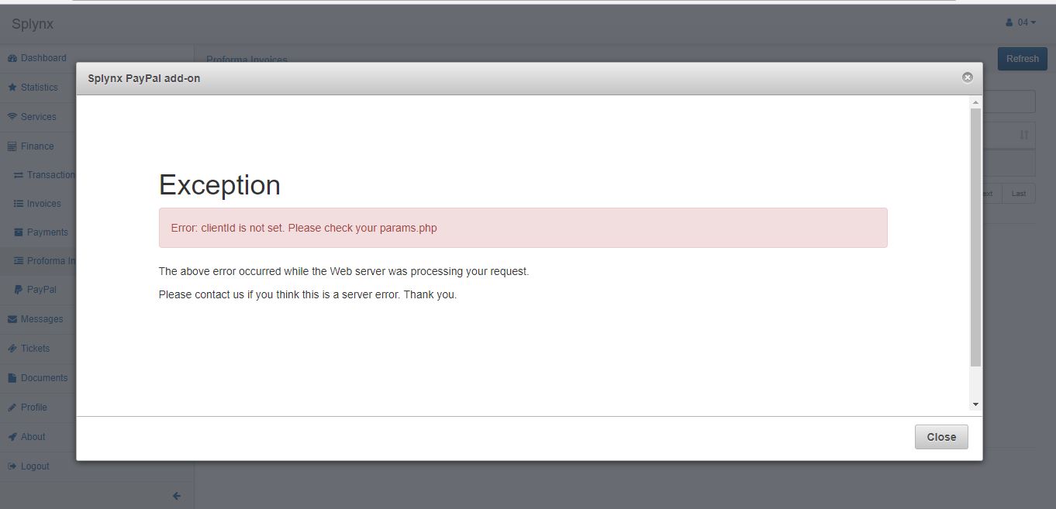
Task: Click the Profile pencil icon
Action: click(12, 408)
